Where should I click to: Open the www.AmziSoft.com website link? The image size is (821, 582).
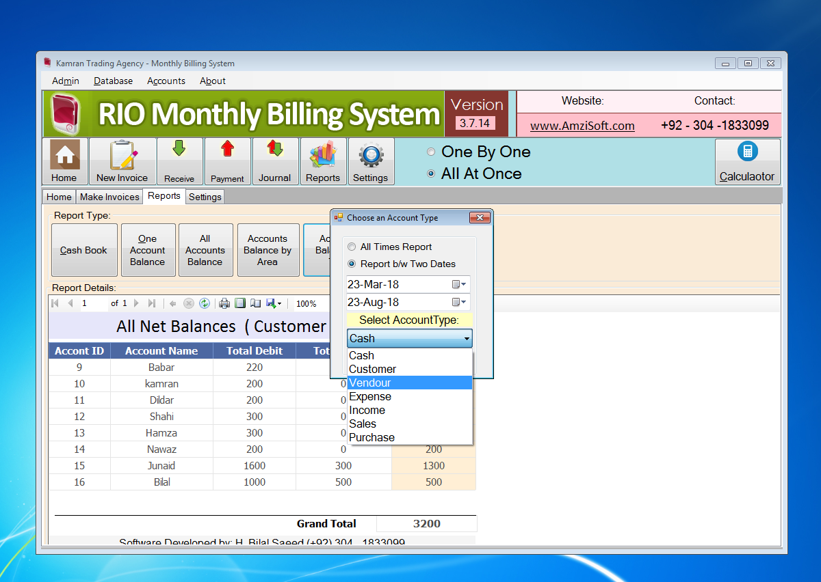pyautogui.click(x=582, y=126)
